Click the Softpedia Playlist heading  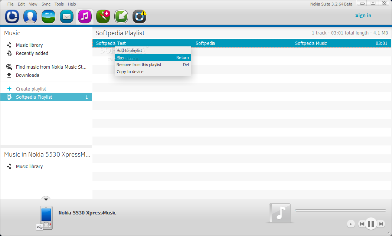[120, 33]
